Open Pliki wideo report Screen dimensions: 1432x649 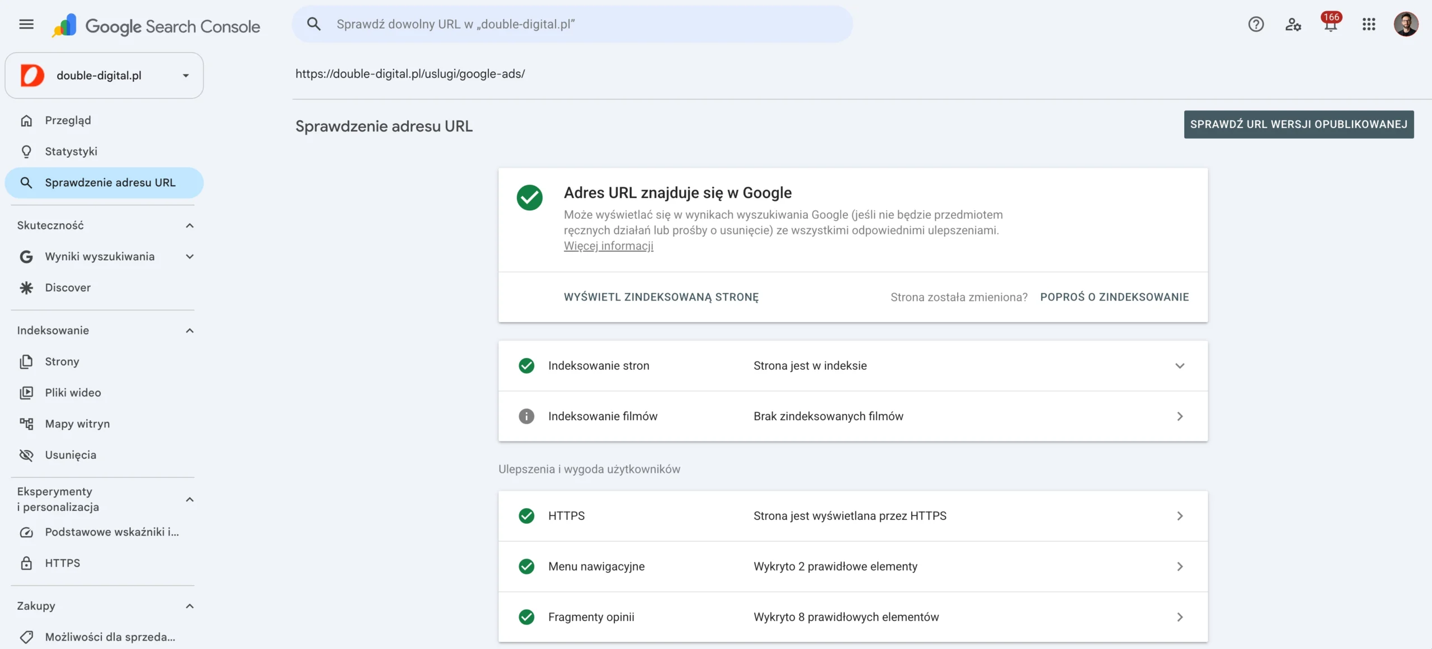click(x=104, y=393)
